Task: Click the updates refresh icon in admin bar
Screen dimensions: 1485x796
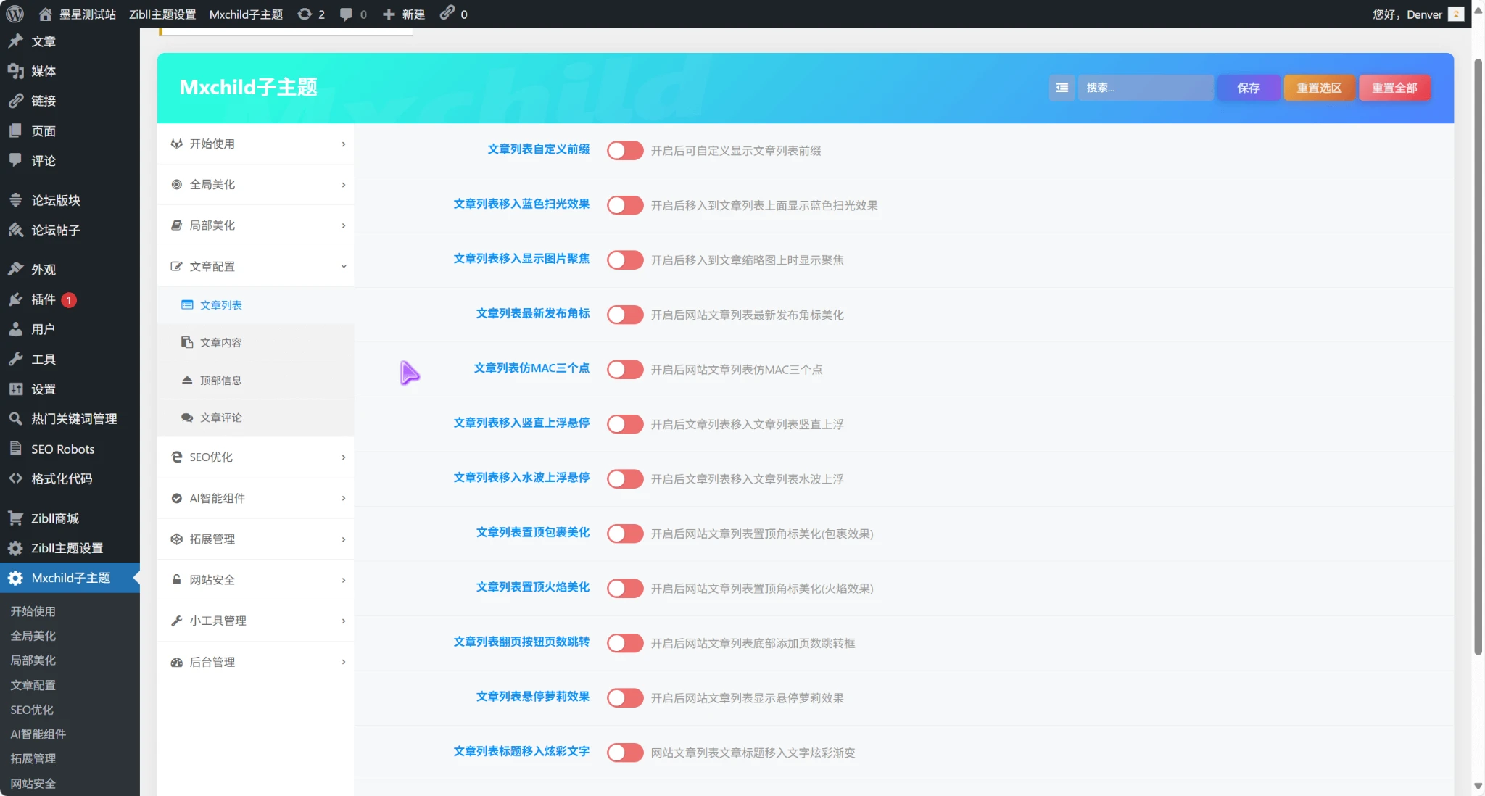Action: click(x=305, y=14)
